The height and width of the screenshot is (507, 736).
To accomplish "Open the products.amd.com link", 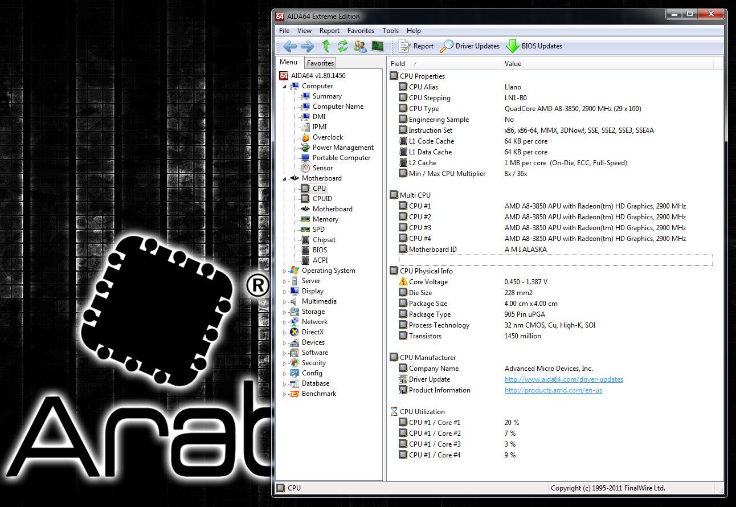I will (553, 390).
